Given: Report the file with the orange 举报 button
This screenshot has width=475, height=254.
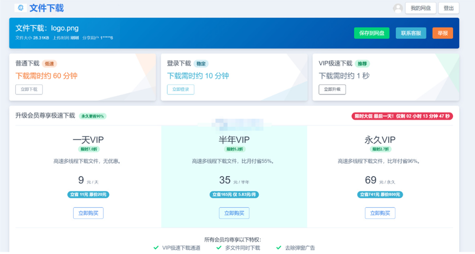Looking at the screenshot, I should (443, 33).
